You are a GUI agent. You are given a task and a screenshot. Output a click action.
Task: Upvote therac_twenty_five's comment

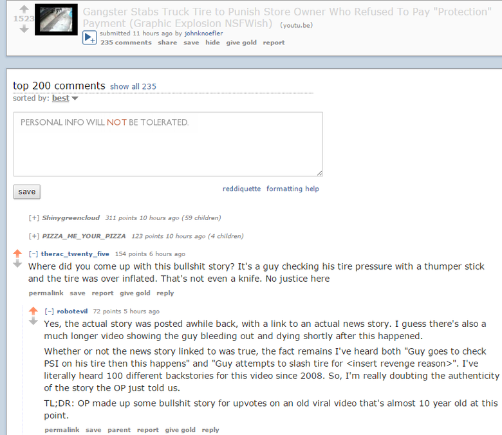pos(17,254)
